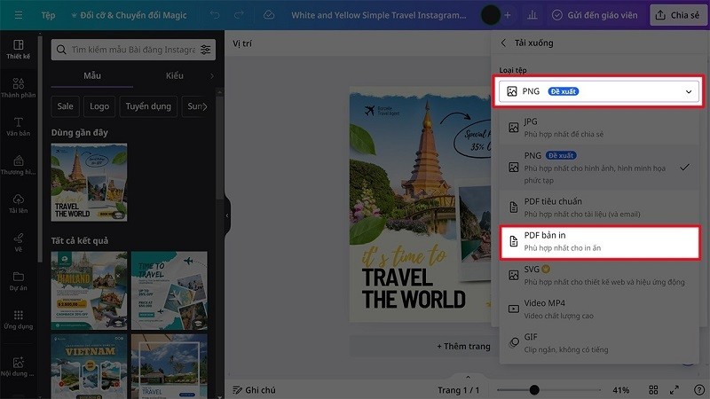The width and height of the screenshot is (710, 399).
Task: Open the Ứng dụng apps panel
Action: (19, 319)
